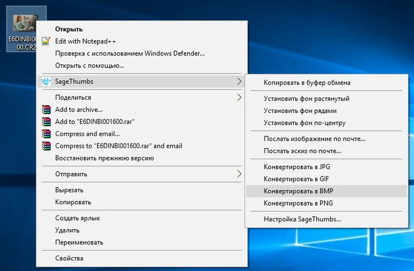The height and width of the screenshot is (271, 414).
Task: Choose Установить фон растянутый
Action: coord(306,99)
